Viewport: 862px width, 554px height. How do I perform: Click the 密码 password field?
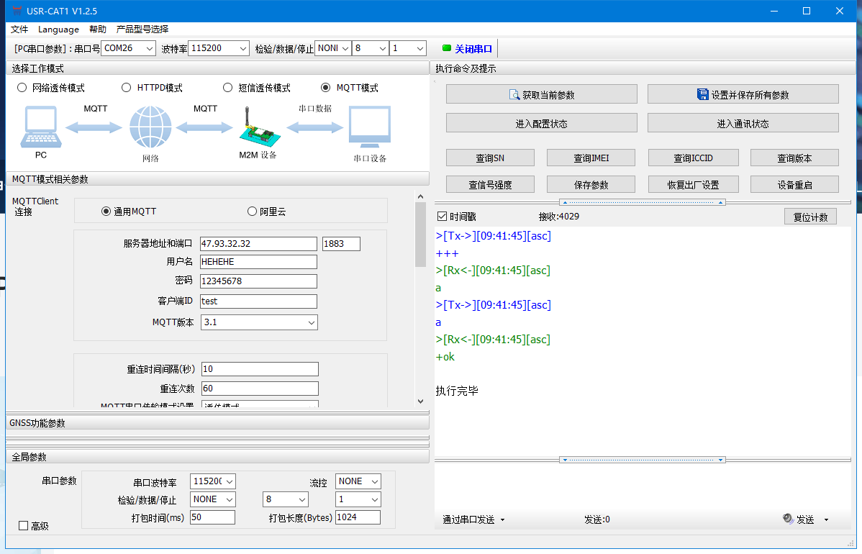pos(258,281)
